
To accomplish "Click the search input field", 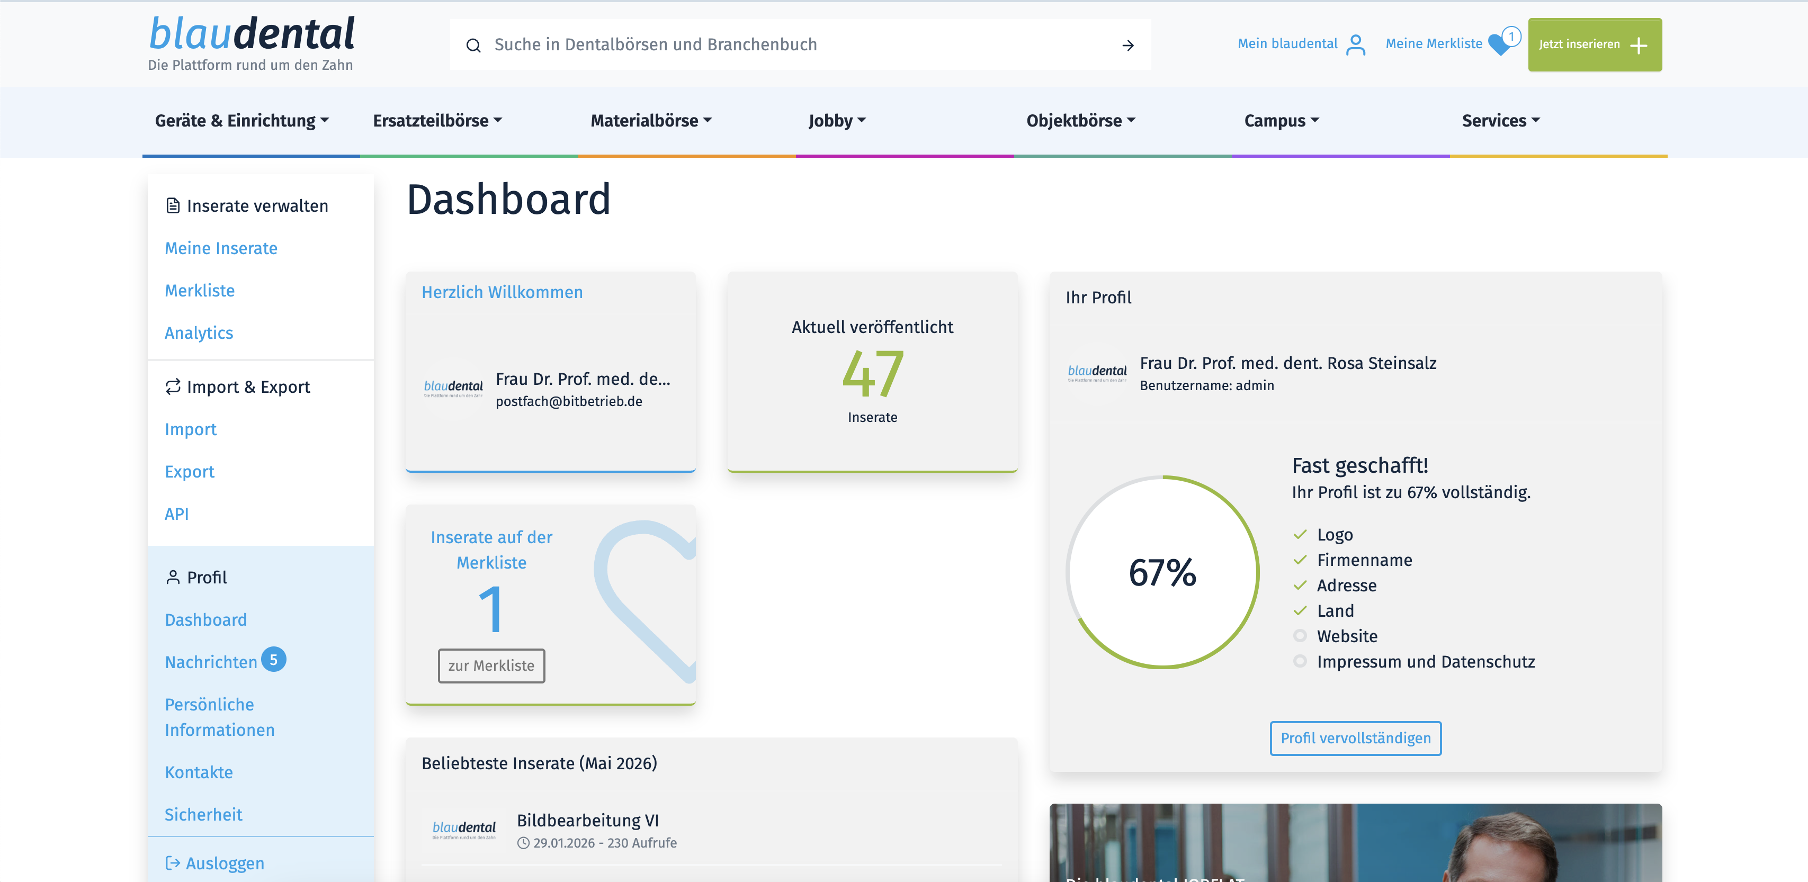I will click(x=800, y=44).
